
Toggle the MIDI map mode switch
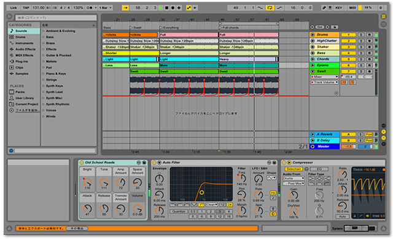(x=352, y=8)
